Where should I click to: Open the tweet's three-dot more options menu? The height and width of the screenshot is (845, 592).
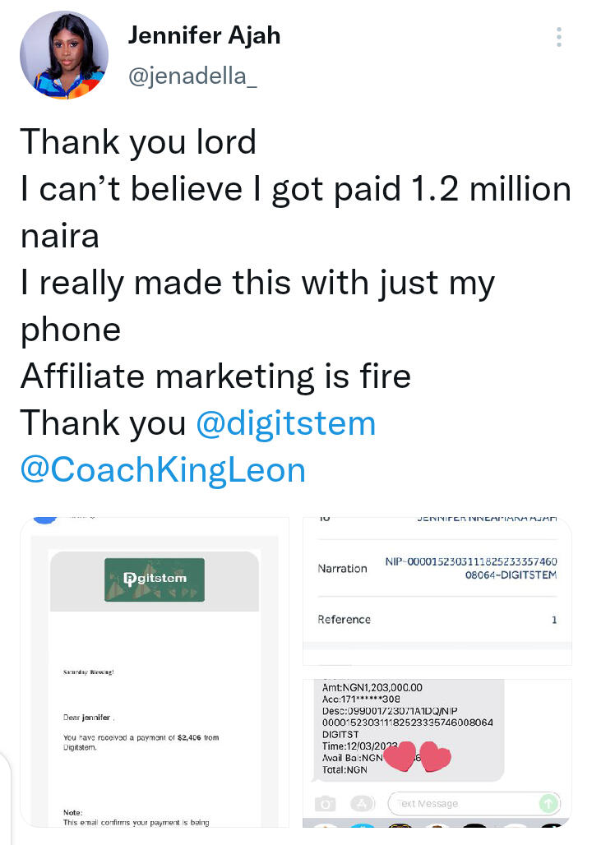pos(559,37)
